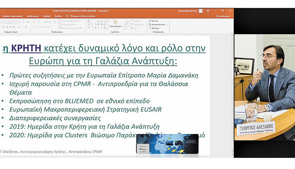This screenshot has height=169, width=295.
Task: Open Κατεύθυνση κειμένου text direction menu
Action: [x=70, y=21]
